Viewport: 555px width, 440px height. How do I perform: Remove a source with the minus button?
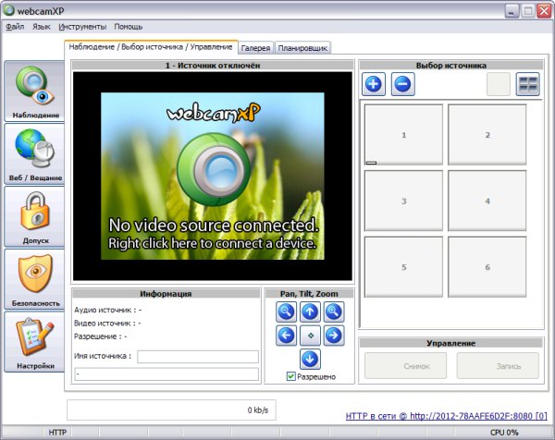tap(402, 84)
